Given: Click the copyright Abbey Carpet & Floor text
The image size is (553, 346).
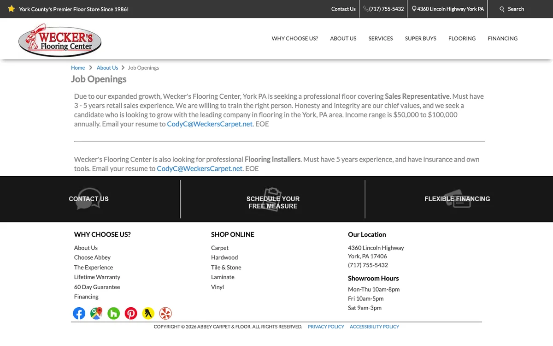Looking at the screenshot, I should coord(228,327).
